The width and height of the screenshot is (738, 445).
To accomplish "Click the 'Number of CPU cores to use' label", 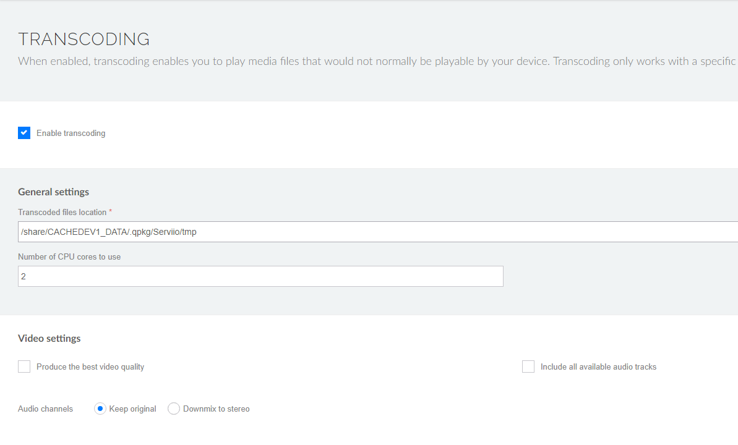I will point(69,256).
